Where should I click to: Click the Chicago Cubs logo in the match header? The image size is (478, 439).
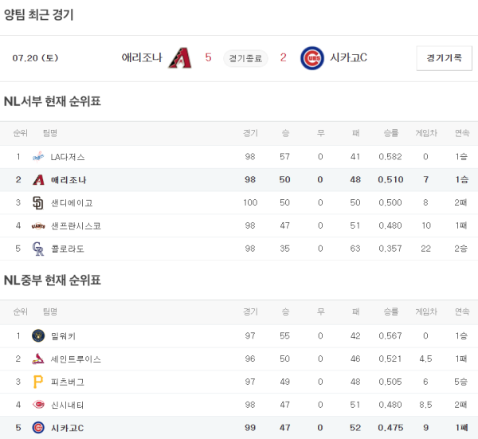point(311,57)
